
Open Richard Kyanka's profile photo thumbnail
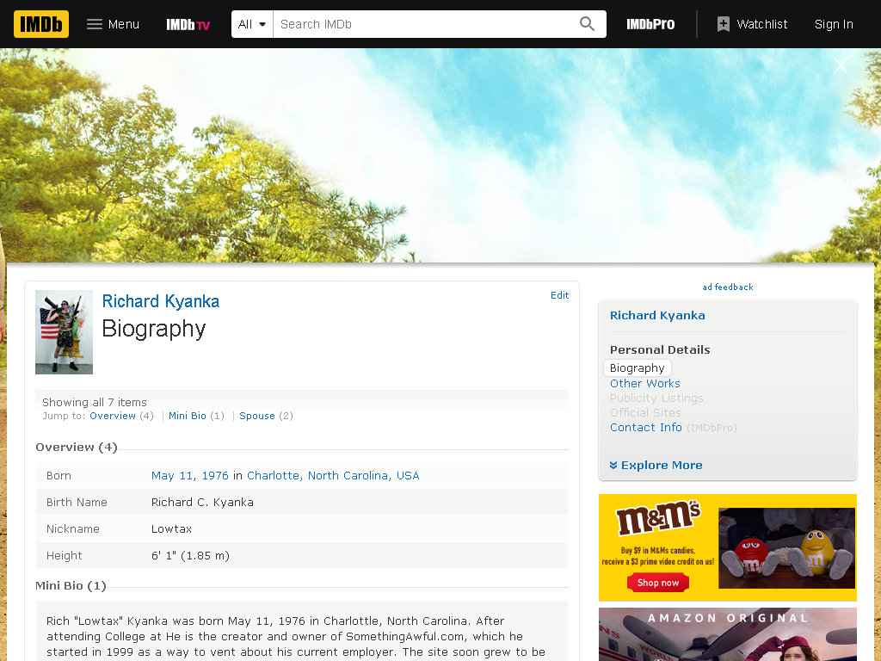pyautogui.click(x=64, y=332)
